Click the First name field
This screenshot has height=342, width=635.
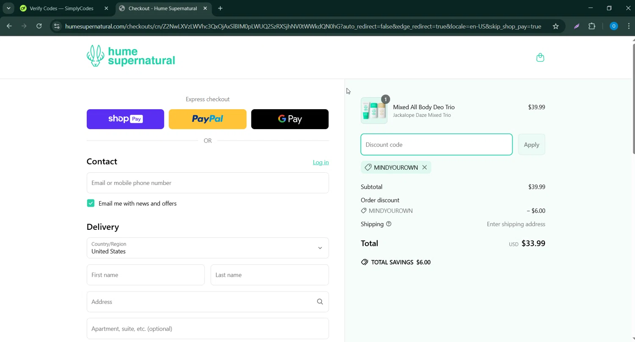[146, 275]
